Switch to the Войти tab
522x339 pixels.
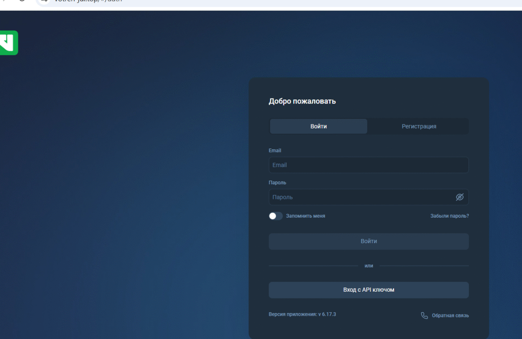319,126
